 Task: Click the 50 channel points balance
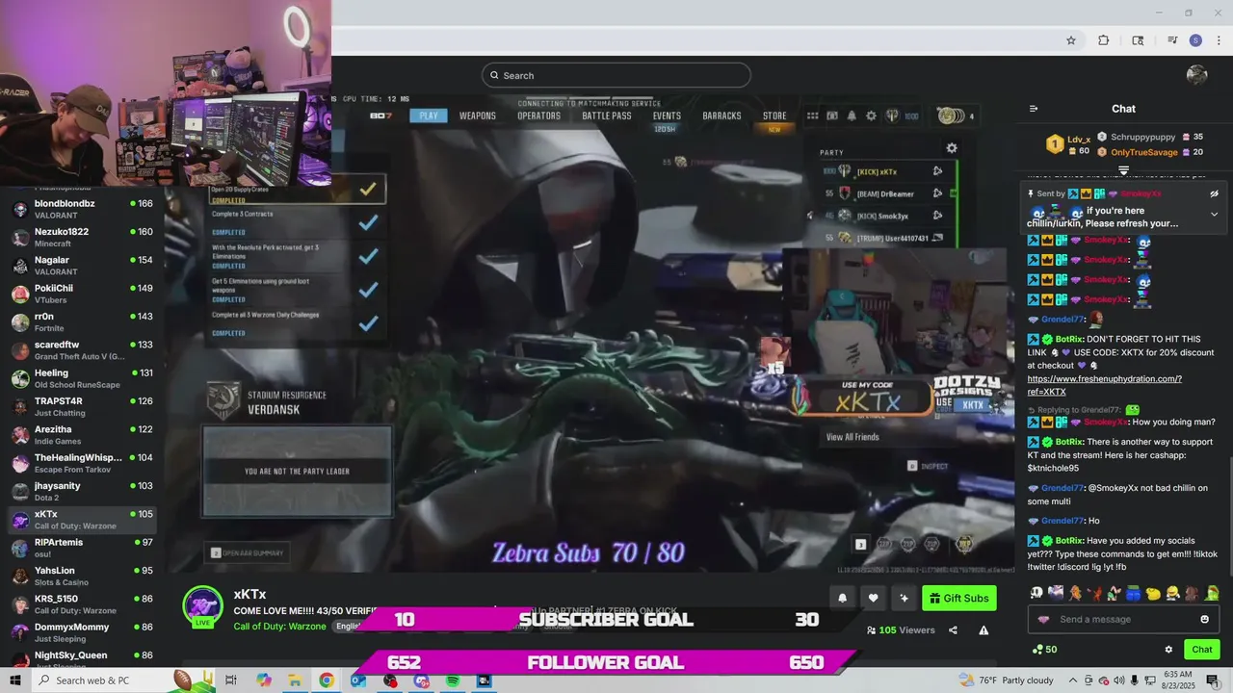[x=1044, y=650]
